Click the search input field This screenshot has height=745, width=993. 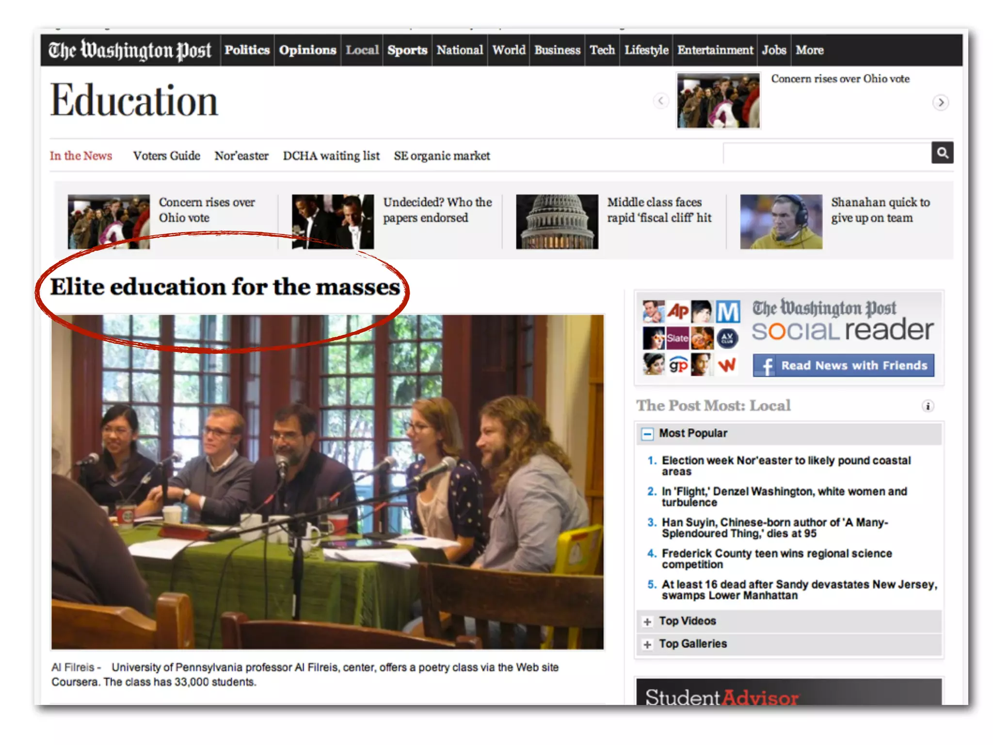point(827,153)
